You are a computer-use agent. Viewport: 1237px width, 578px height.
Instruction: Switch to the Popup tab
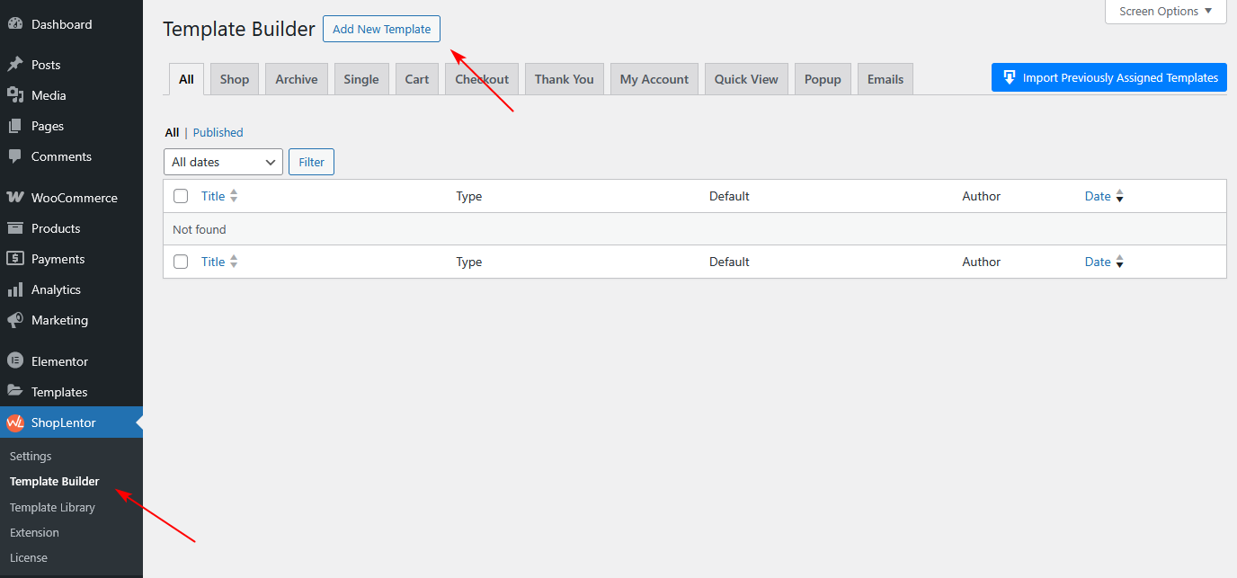(x=823, y=79)
